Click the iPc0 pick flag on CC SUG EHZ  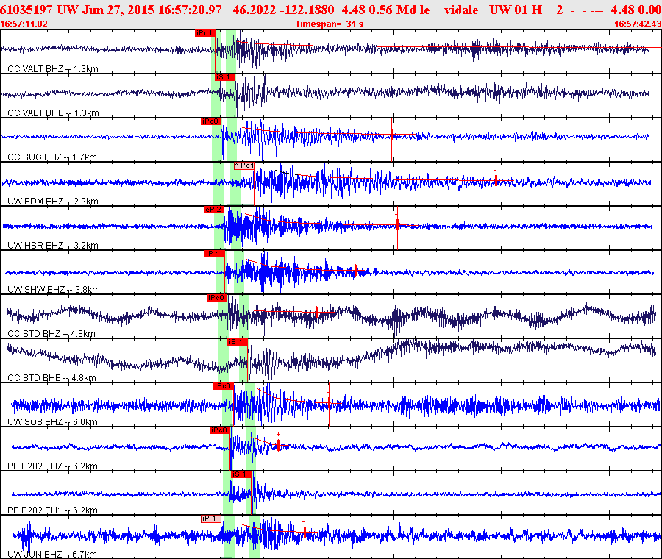(x=211, y=121)
